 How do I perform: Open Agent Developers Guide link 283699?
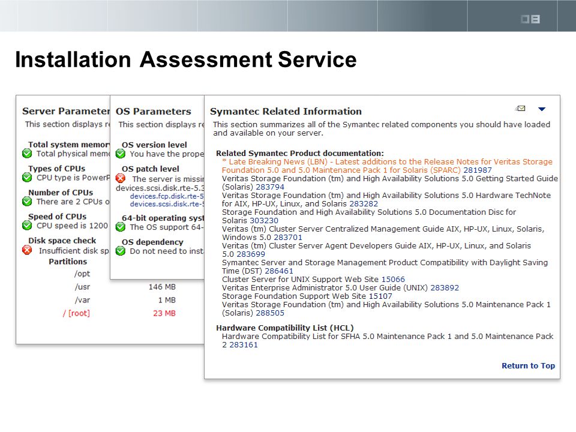click(x=251, y=254)
